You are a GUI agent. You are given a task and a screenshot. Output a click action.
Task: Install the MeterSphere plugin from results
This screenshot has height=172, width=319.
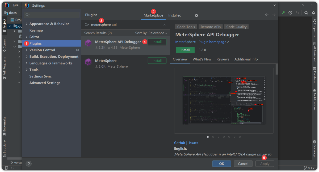coord(157,61)
